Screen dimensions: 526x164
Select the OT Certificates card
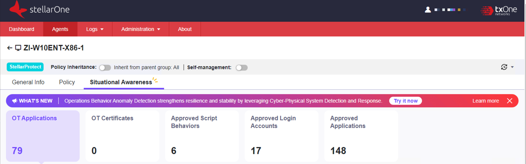[122, 136]
